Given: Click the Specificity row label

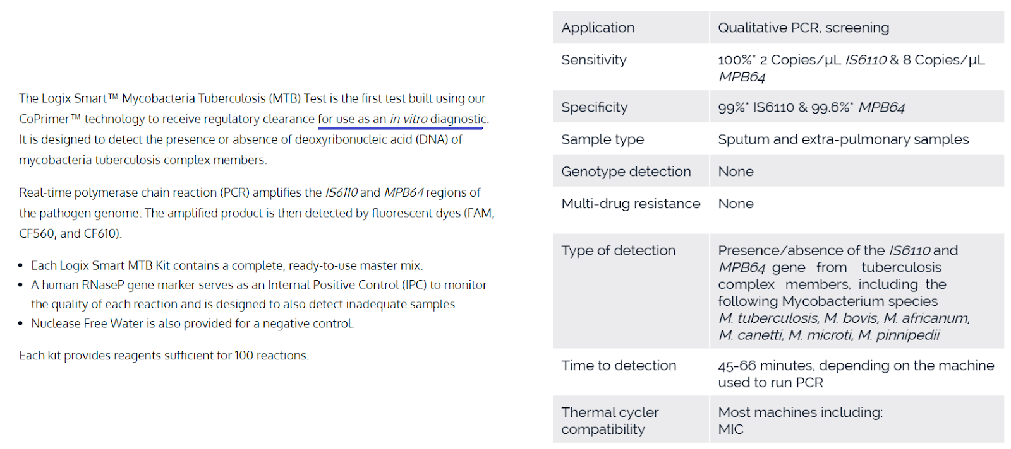Looking at the screenshot, I should click(595, 107).
